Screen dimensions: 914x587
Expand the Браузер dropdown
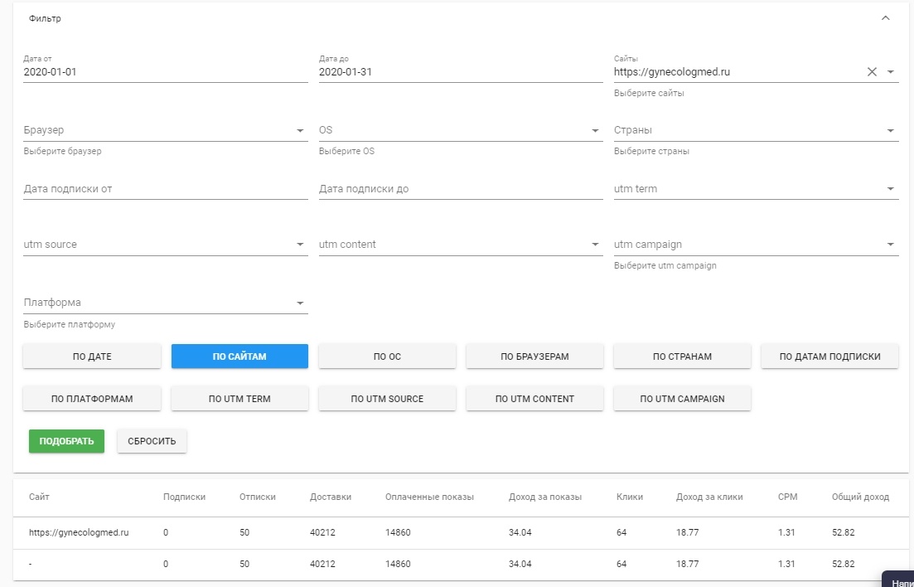(x=300, y=131)
